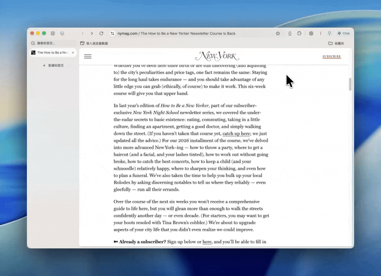Close the 'The How to Be a New' tab

tap(73, 53)
